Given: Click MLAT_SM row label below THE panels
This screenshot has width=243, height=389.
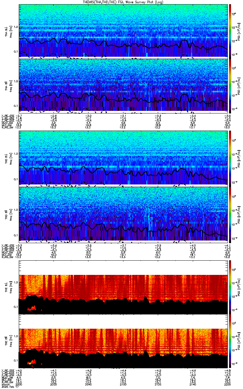Looking at the screenshot, I should click(x=7, y=378).
